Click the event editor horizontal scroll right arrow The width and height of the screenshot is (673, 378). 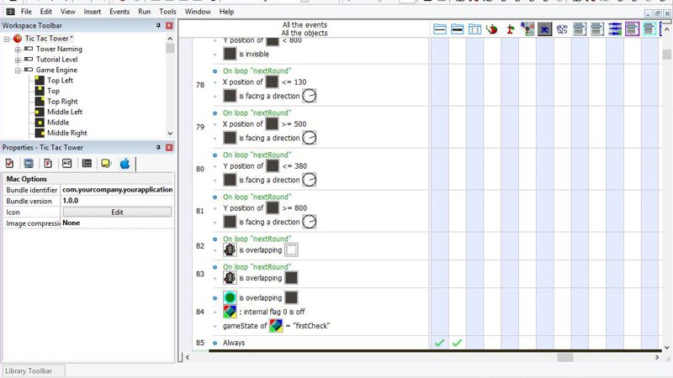click(x=657, y=357)
